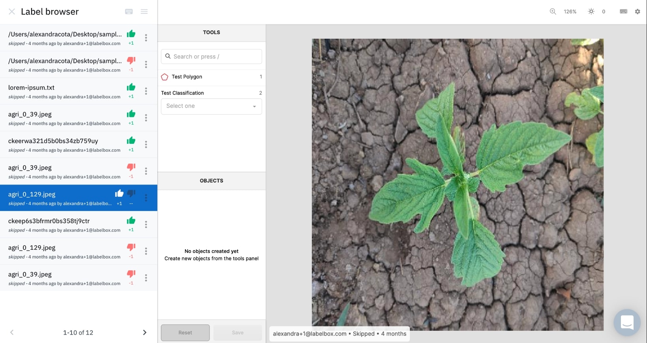Viewport: 647px width, 343px height.
Task: Click keyboard shortcuts icon in Label browser header
Action: coord(129,12)
